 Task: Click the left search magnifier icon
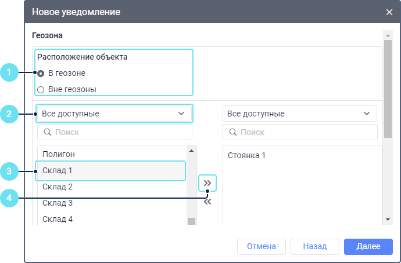(47, 133)
